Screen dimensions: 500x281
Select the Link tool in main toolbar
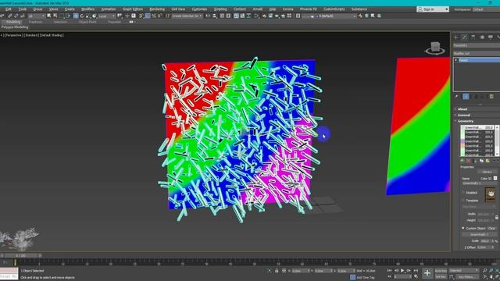pos(9,16)
